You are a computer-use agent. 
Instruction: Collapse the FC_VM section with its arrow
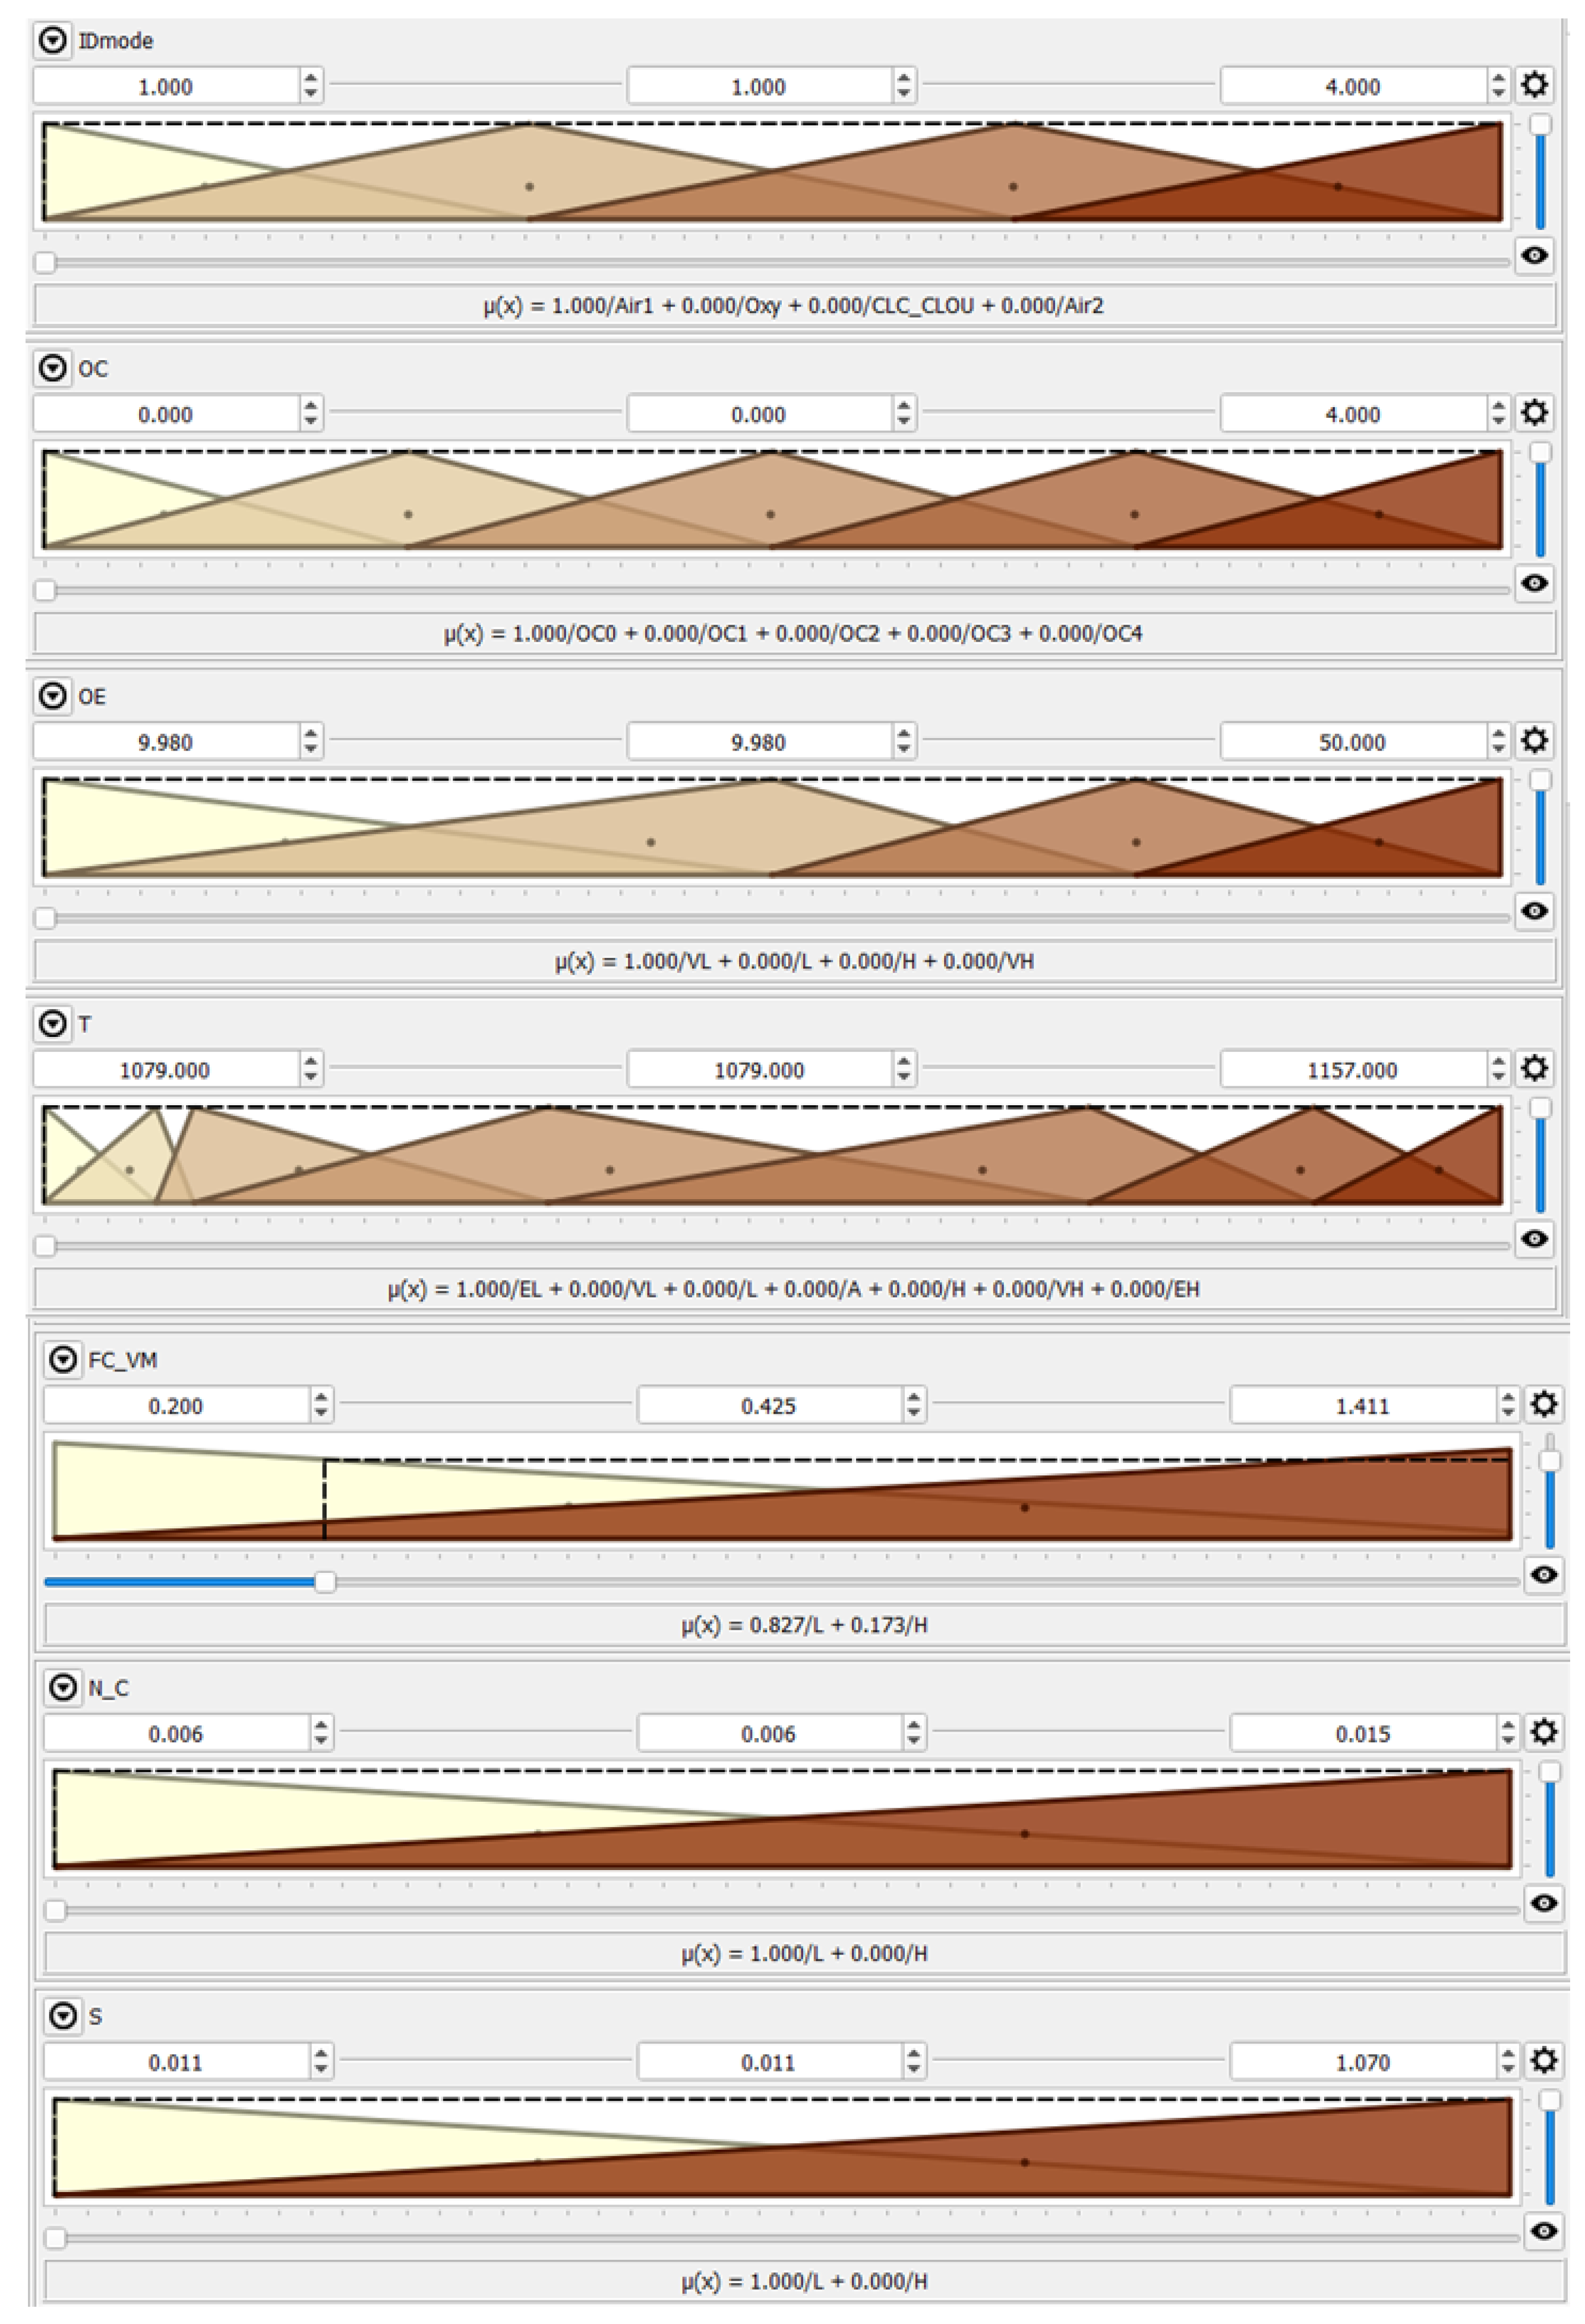[63, 1359]
